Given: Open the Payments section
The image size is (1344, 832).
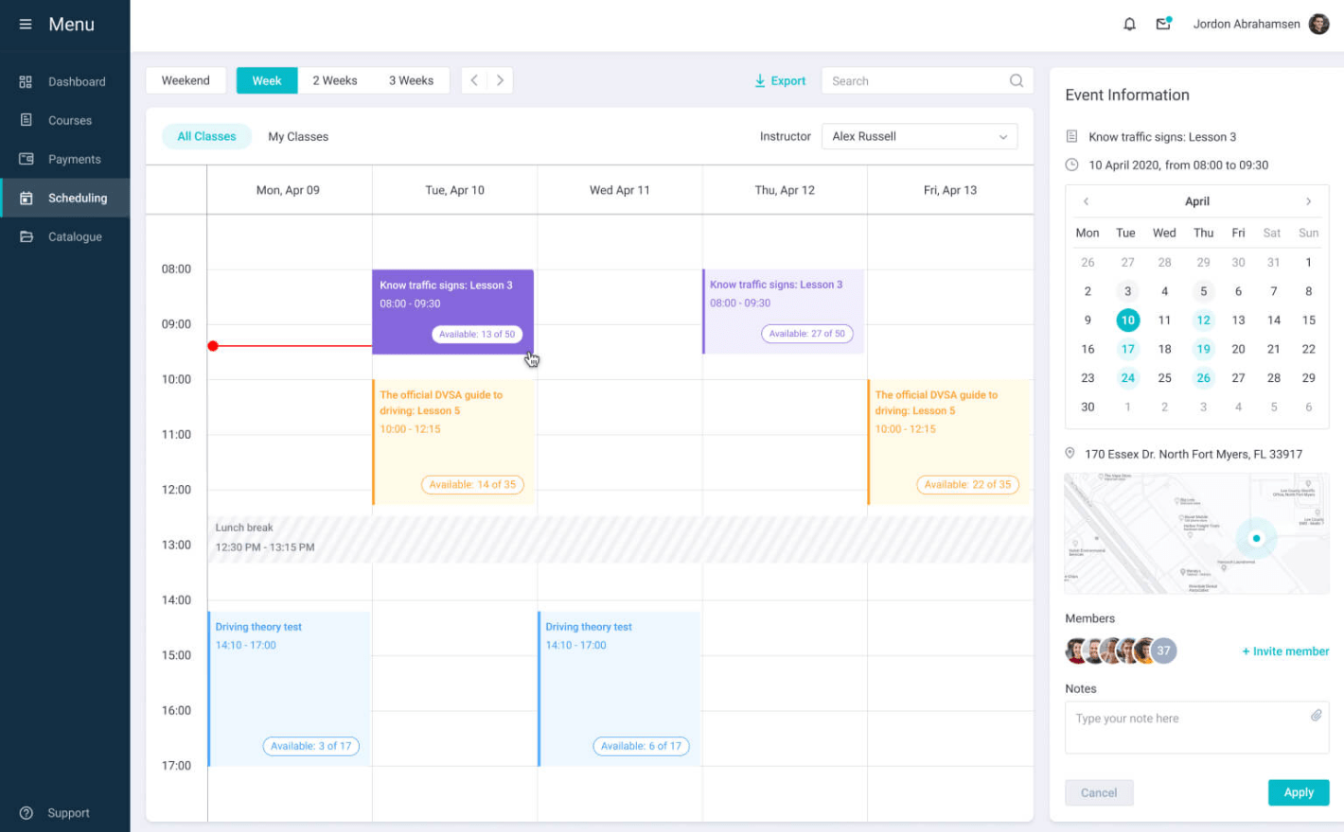Looking at the screenshot, I should (75, 159).
